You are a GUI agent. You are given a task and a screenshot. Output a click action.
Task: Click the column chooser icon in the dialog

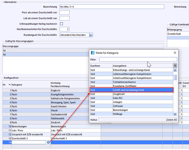[175, 66]
